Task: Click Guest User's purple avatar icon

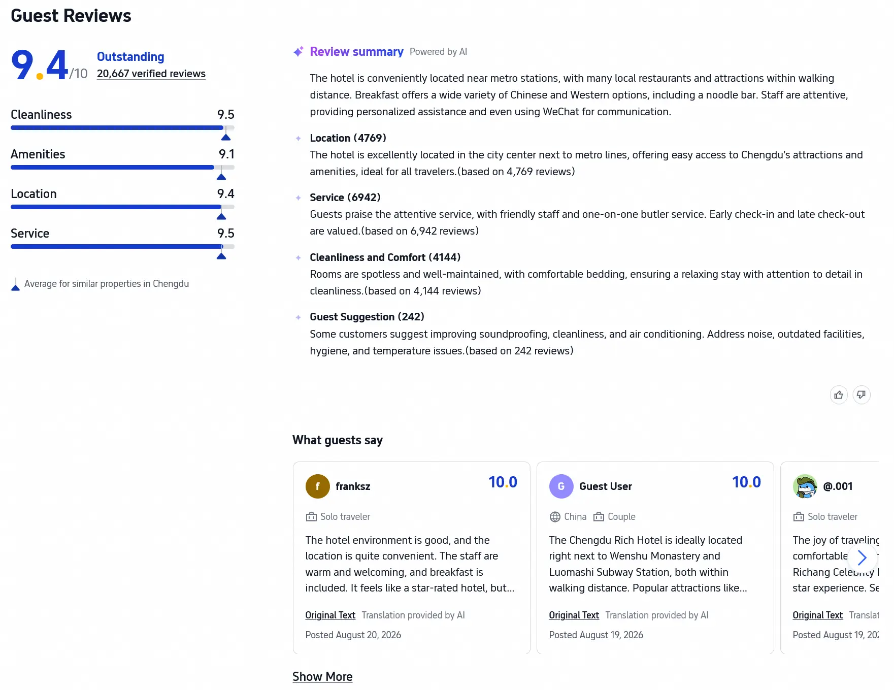Action: 561,486
